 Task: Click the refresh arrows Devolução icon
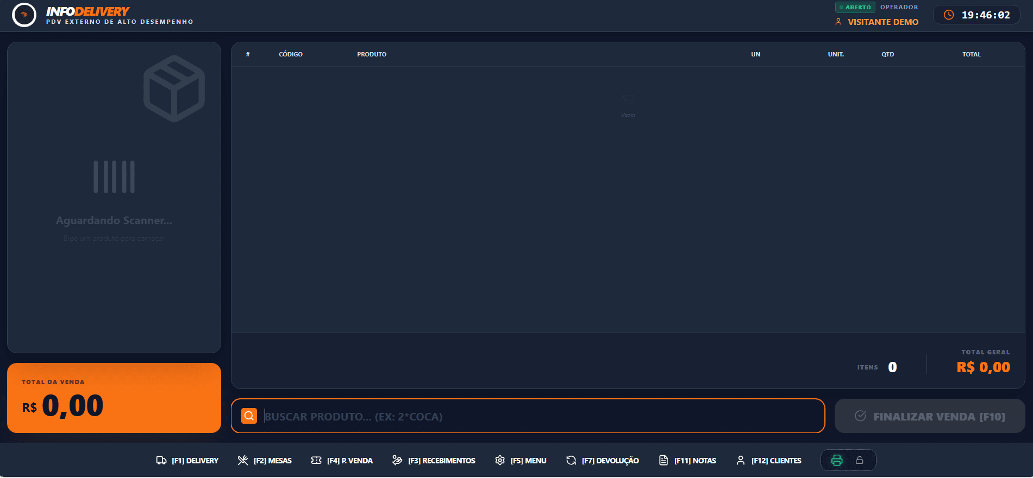(x=571, y=460)
